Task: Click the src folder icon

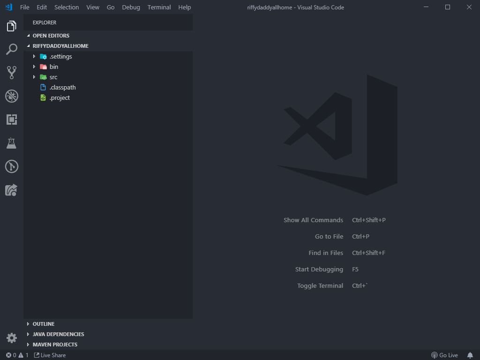Action: (43, 77)
